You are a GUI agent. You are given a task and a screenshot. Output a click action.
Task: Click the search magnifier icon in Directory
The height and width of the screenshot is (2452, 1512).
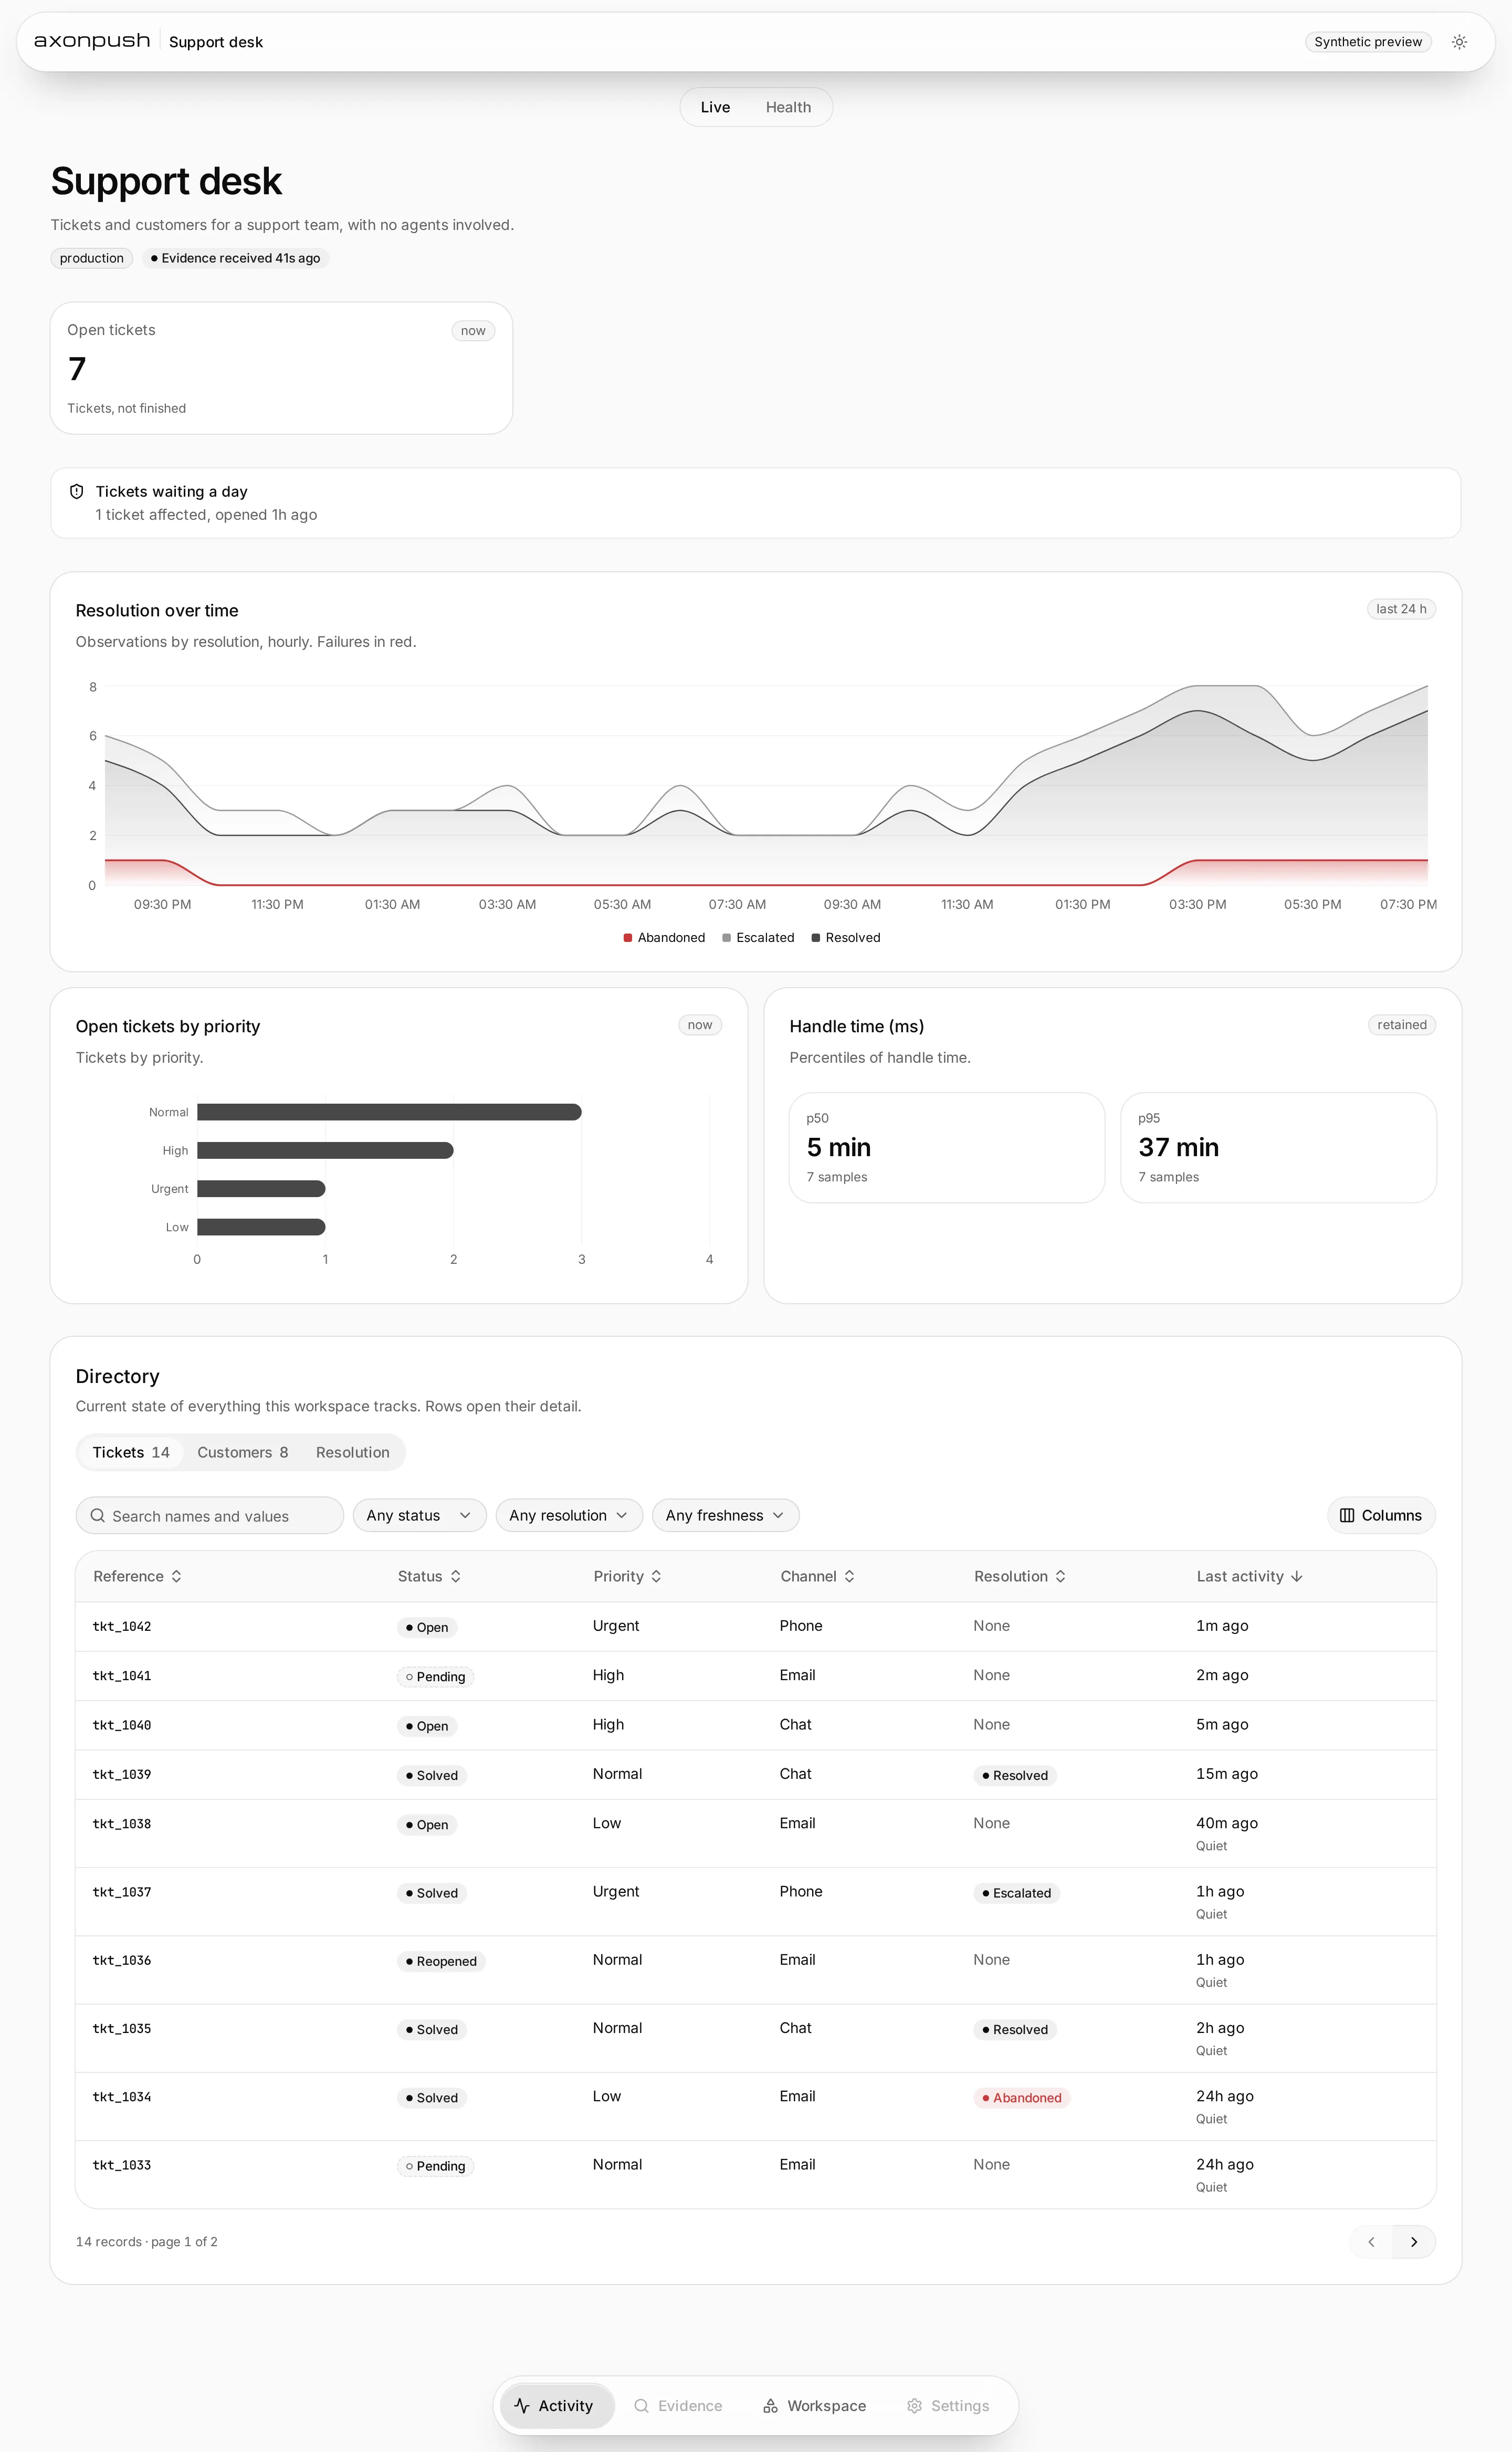[98, 1515]
